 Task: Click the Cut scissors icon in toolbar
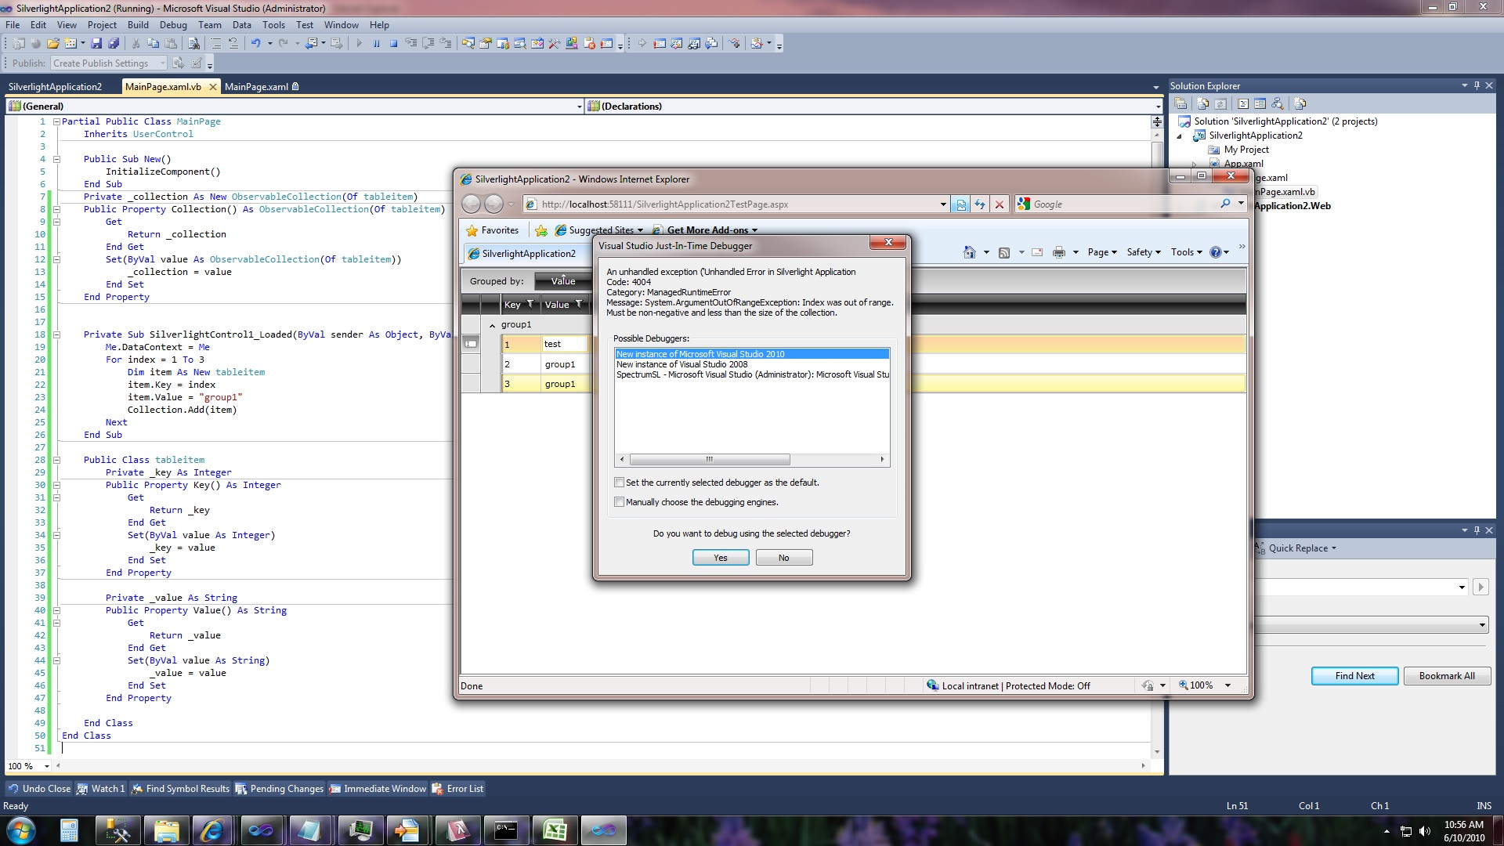136,43
